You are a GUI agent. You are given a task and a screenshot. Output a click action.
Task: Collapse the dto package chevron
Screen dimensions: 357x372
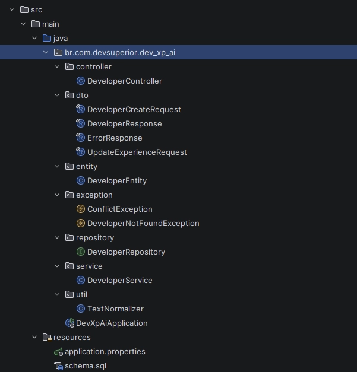(x=58, y=95)
